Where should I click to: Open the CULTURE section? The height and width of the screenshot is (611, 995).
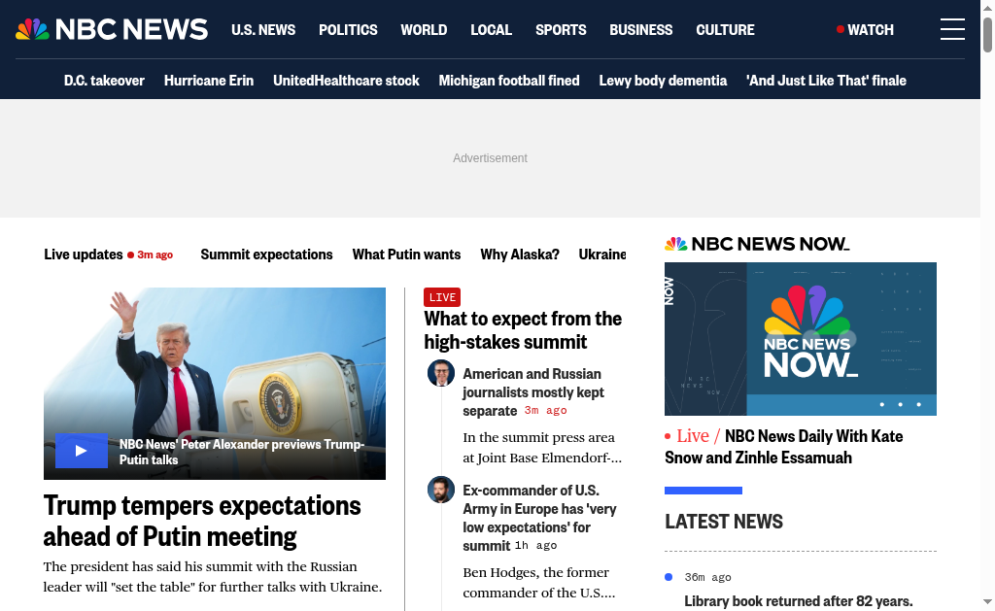pyautogui.click(x=725, y=30)
